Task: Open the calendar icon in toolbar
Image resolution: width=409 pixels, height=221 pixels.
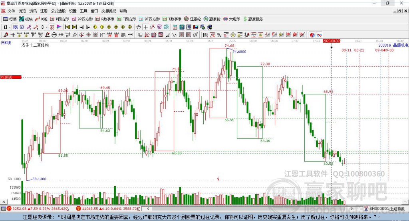Action: (175, 27)
